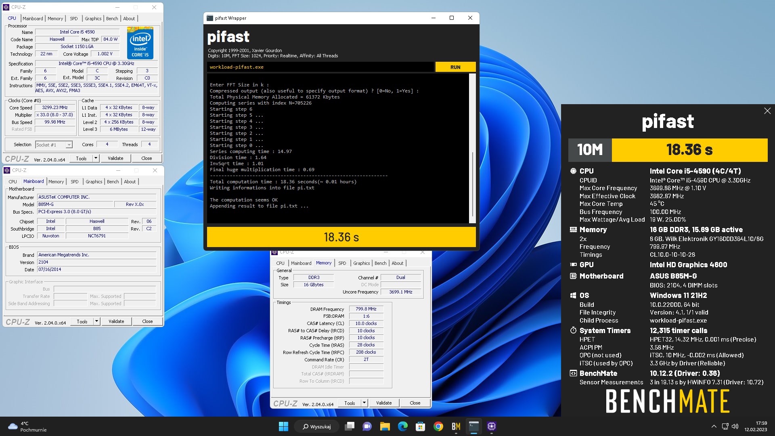Select motherboard model B85M-G field

[x=75, y=204]
